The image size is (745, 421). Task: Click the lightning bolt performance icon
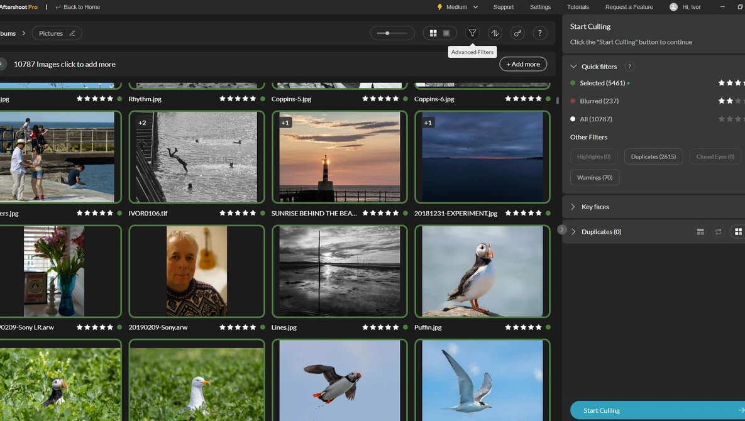(x=439, y=7)
